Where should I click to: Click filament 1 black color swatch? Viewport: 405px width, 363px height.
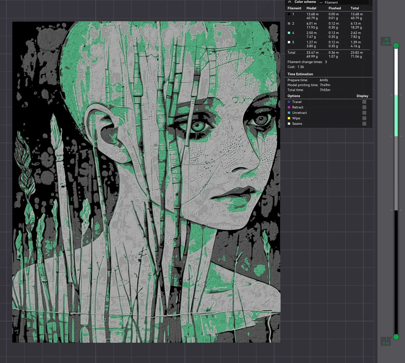[x=289, y=14]
